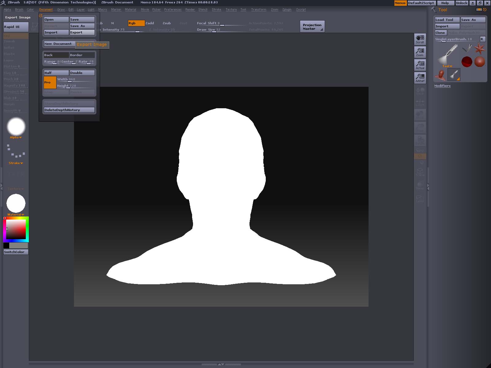The height and width of the screenshot is (368, 491).
Task: Select the Zoom canvas icon
Action: (420, 52)
